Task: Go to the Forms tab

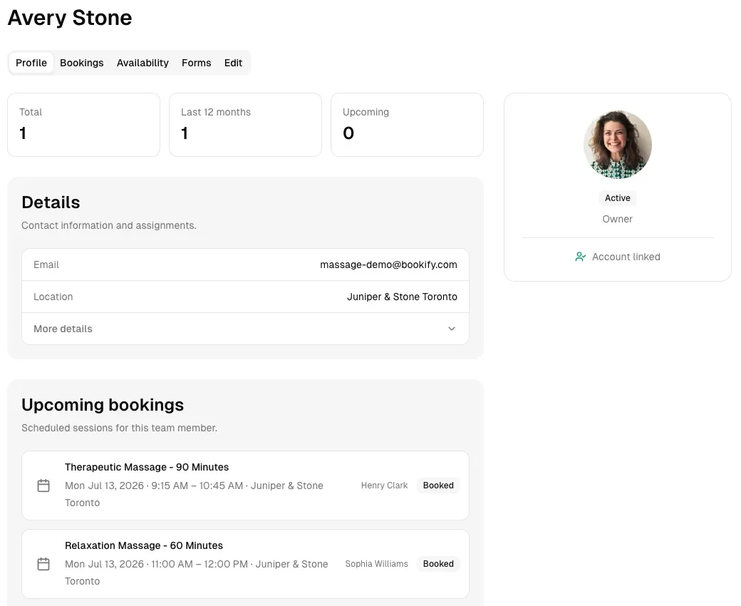Action: [x=196, y=63]
